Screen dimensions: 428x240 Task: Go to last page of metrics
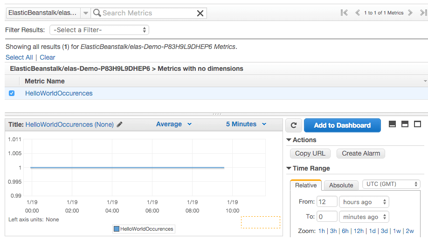pos(423,13)
